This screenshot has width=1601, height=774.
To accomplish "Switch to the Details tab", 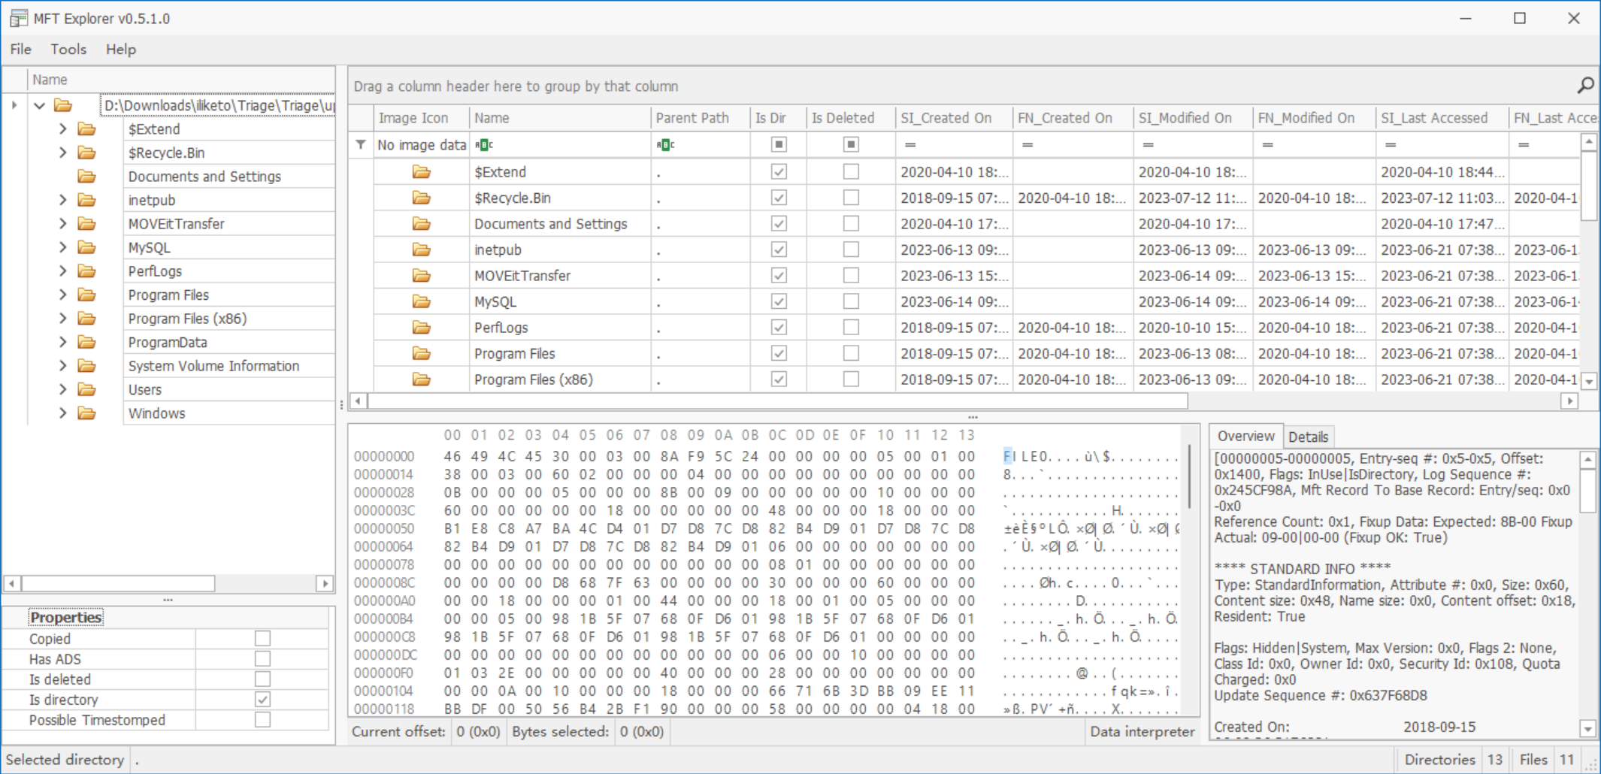I will coord(1308,437).
